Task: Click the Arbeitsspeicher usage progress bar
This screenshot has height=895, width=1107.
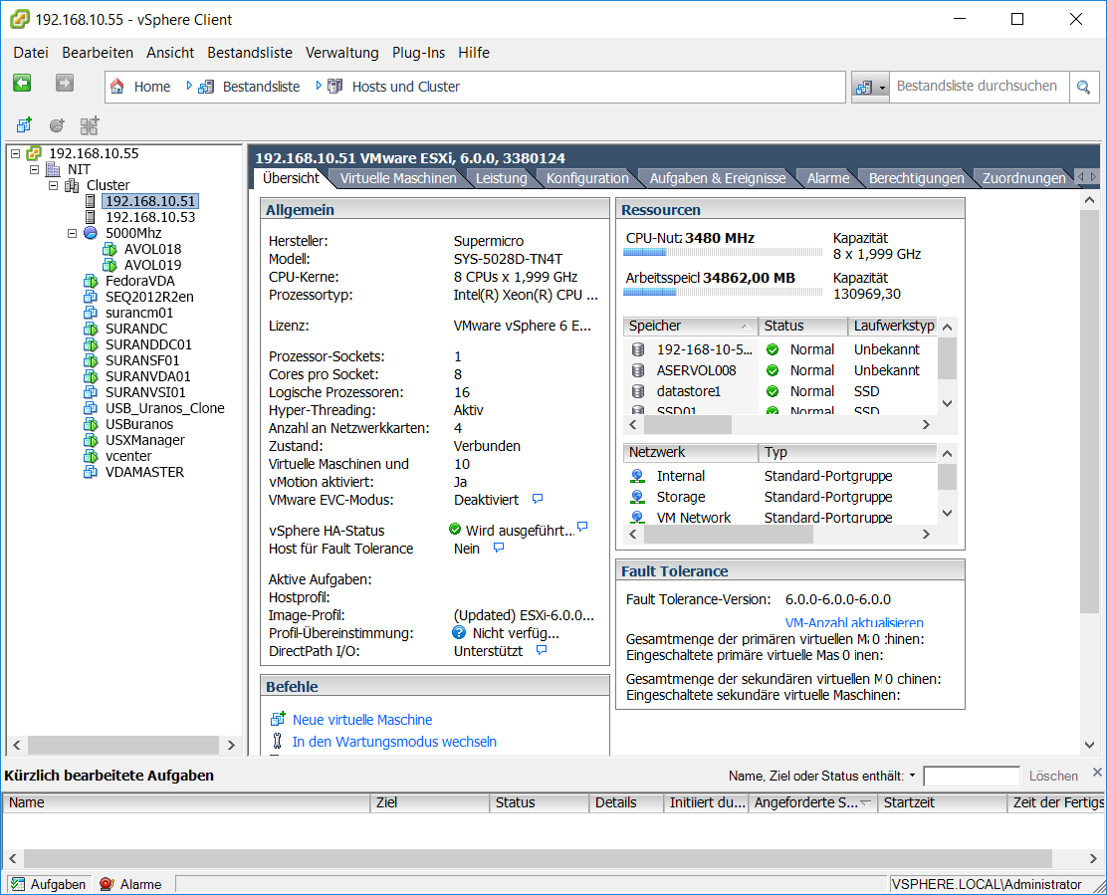Action: click(724, 292)
